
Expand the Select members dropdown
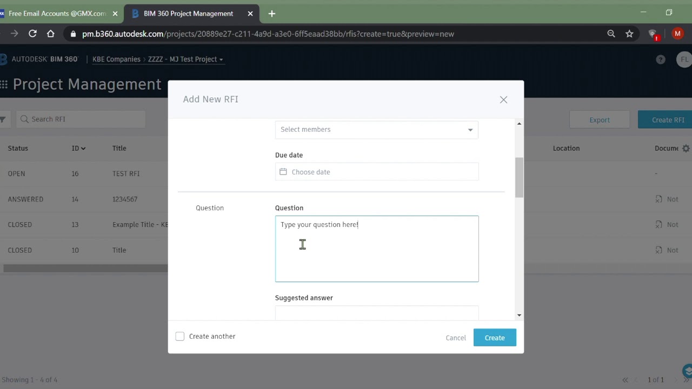377,130
